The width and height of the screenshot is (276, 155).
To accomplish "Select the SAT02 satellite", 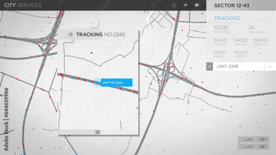I will coord(241,42).
